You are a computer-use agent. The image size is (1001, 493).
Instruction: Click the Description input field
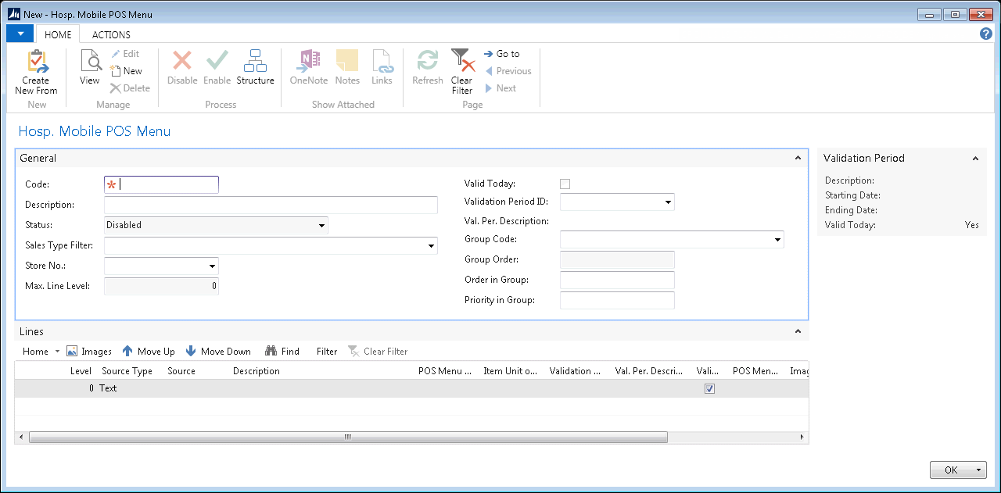pos(271,205)
